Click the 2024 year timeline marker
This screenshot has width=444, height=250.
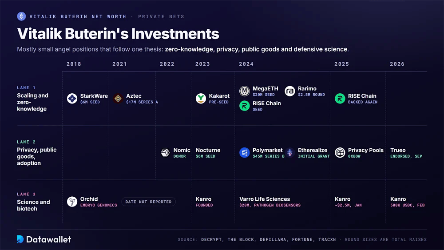(x=246, y=64)
